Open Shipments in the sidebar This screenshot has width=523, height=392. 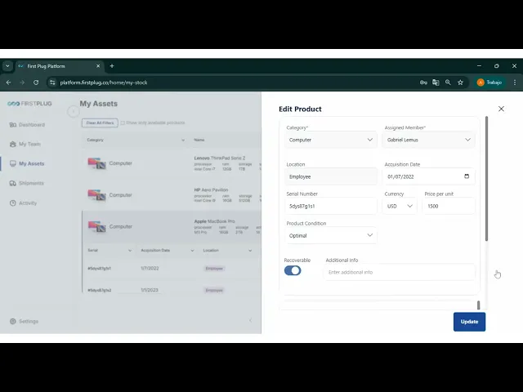coord(27,183)
